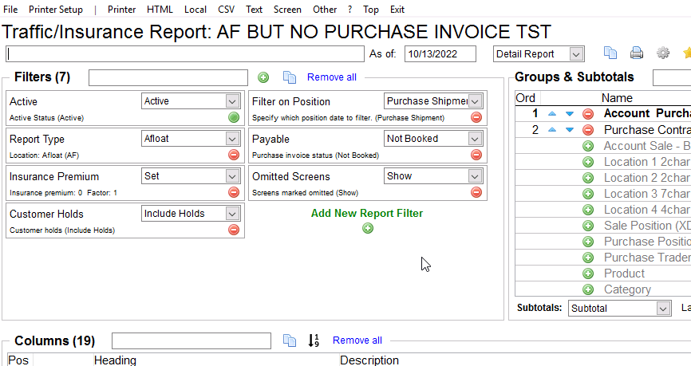Screen dimensions: 691x366
Task: Open the Omitted Screens Show dropdown
Action: 475,176
